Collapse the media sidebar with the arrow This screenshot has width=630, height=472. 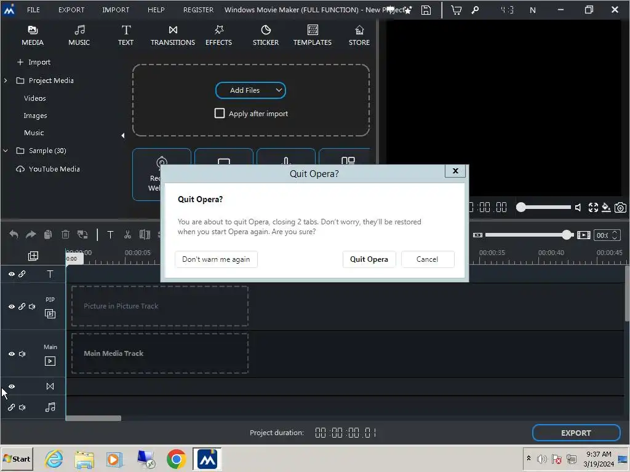123,136
